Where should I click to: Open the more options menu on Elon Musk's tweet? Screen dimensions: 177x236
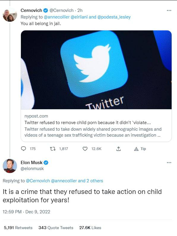click(x=169, y=163)
